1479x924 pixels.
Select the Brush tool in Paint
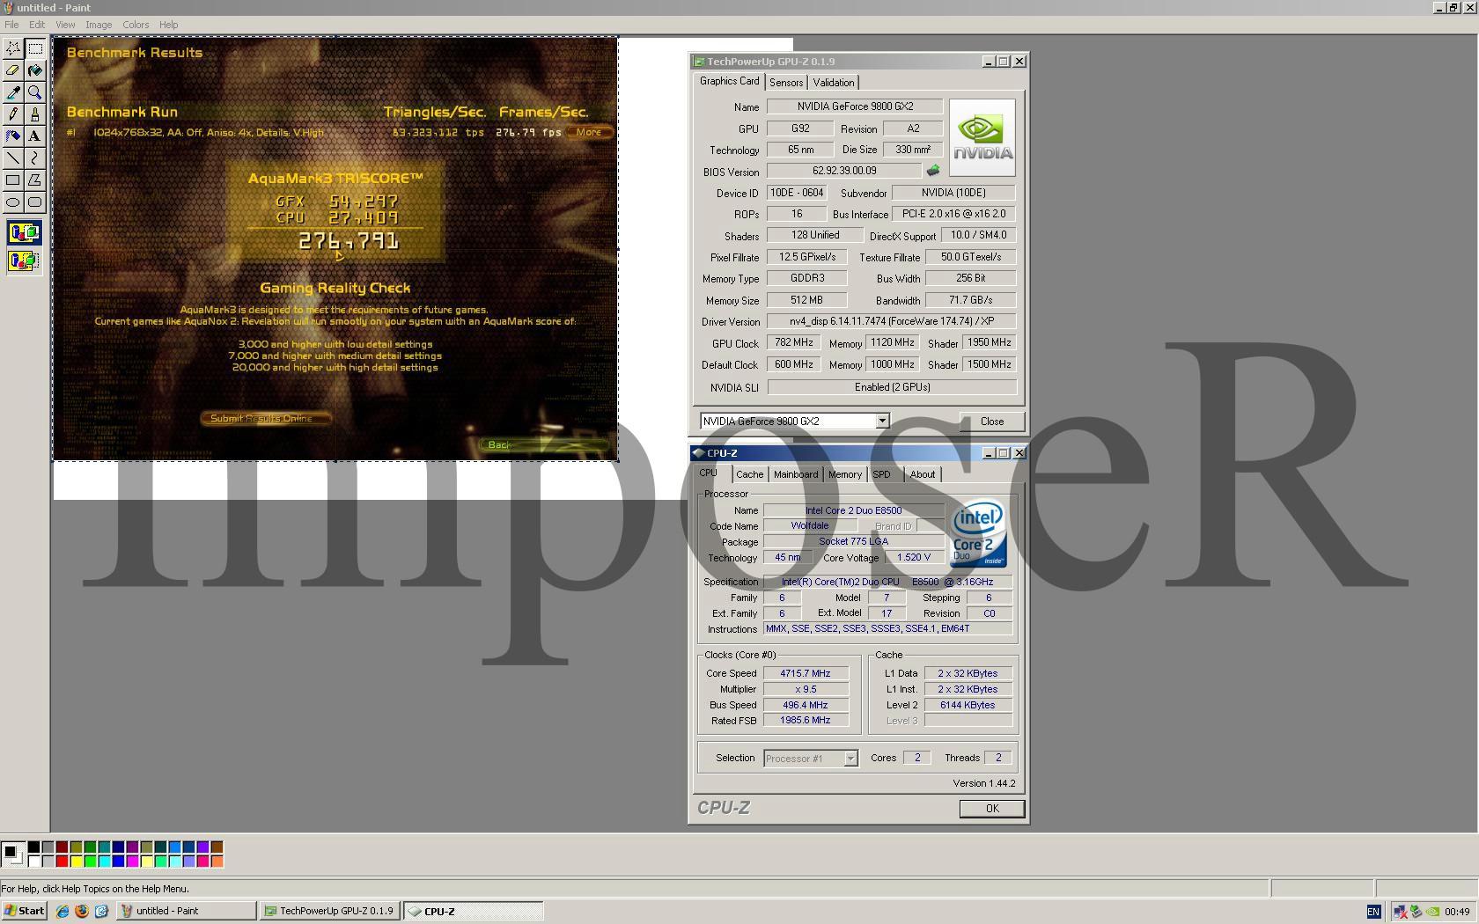click(x=35, y=114)
